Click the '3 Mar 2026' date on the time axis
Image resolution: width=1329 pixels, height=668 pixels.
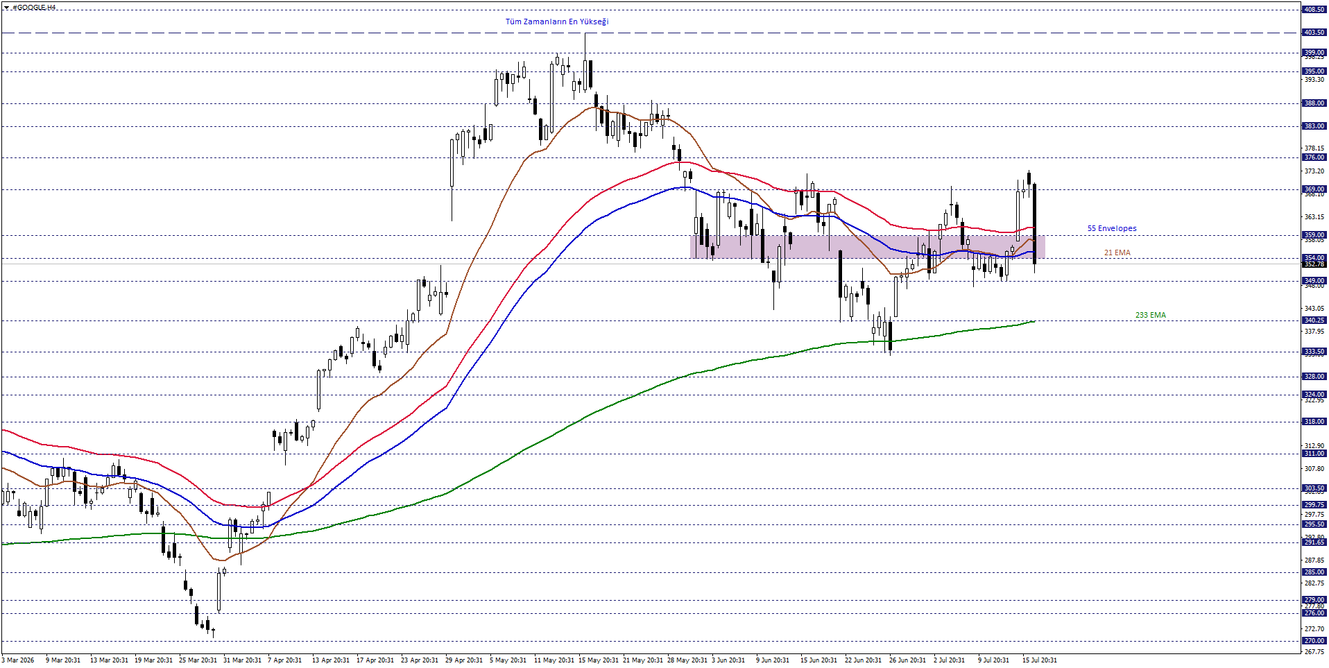click(18, 660)
